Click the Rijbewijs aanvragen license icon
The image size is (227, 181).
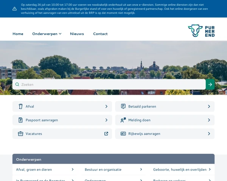[x=123, y=133]
